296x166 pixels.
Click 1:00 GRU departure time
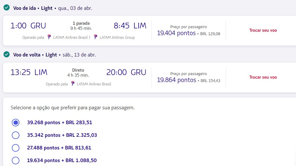[28, 26]
